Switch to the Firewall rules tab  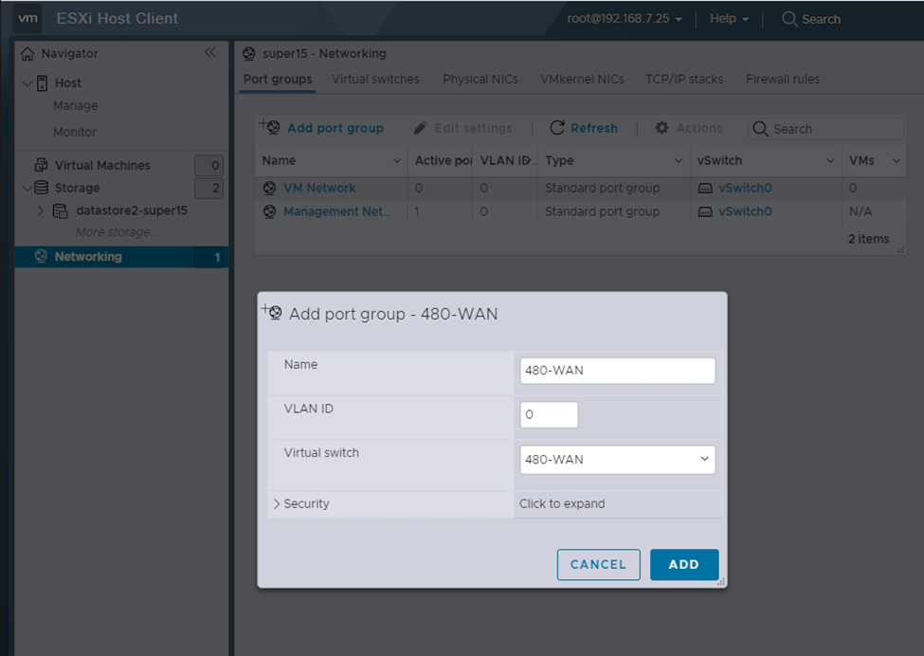pos(783,79)
